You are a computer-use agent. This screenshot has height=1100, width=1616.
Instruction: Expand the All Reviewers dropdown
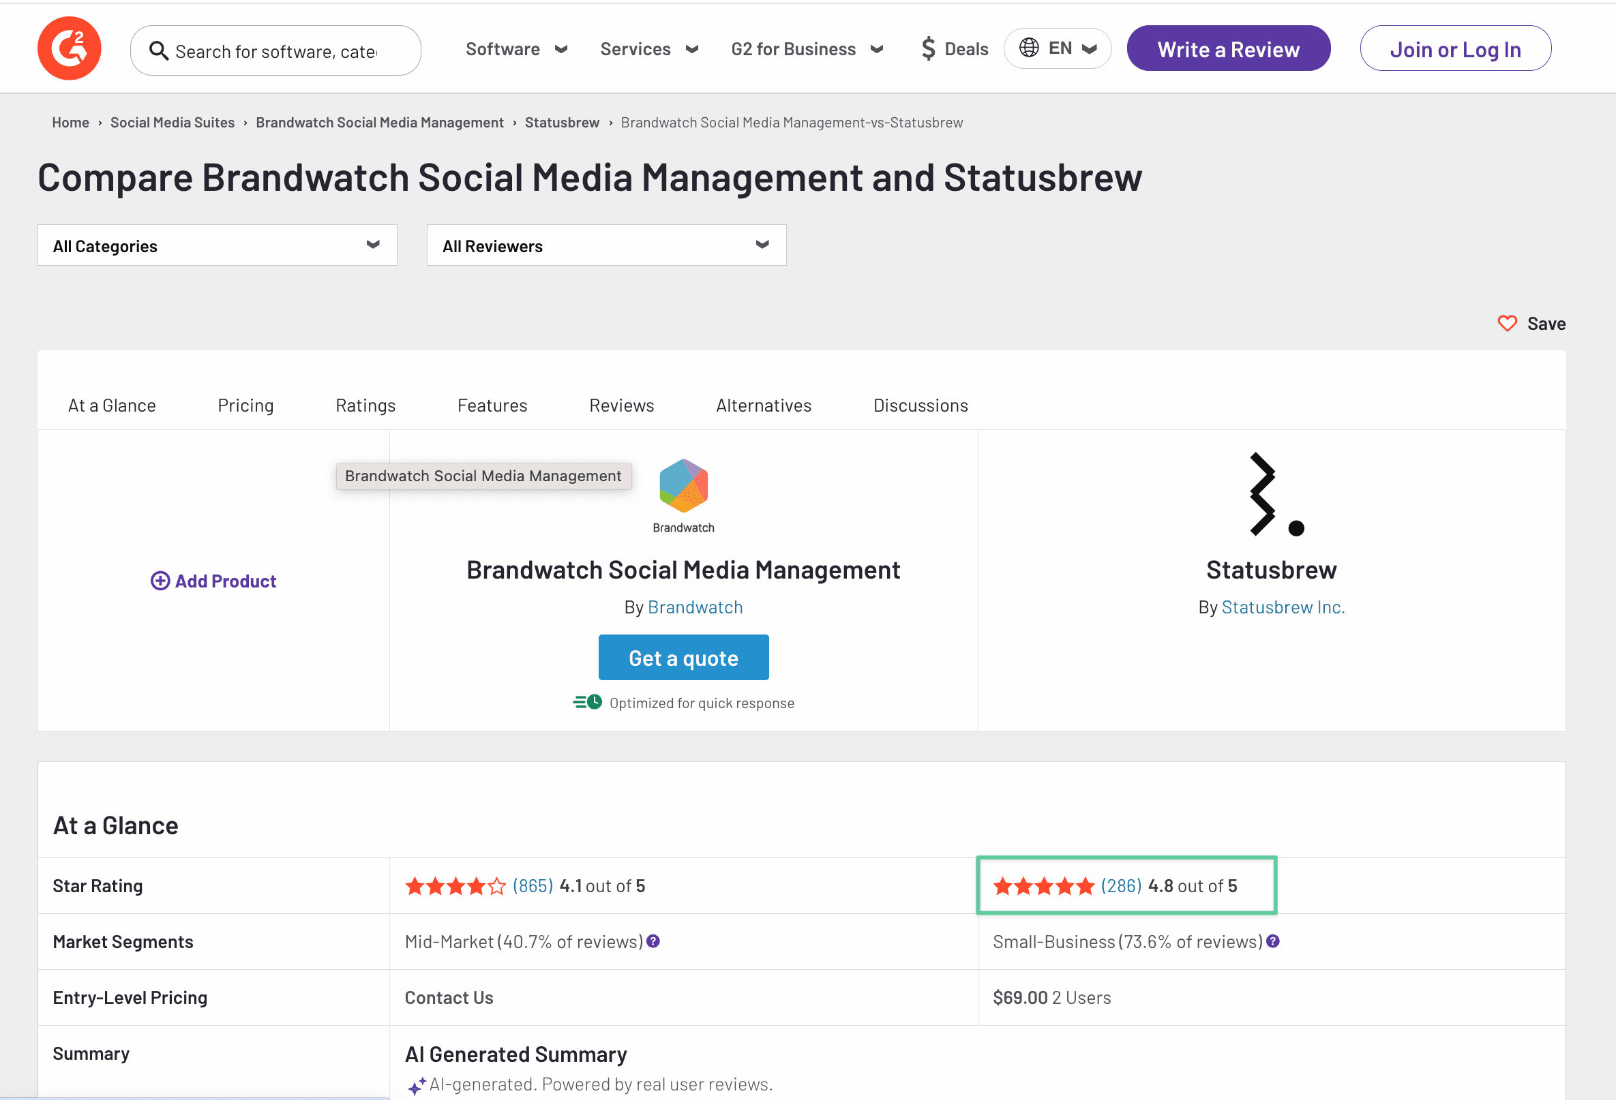(605, 245)
